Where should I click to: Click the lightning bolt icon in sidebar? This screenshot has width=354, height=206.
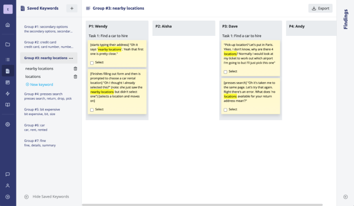8,93
